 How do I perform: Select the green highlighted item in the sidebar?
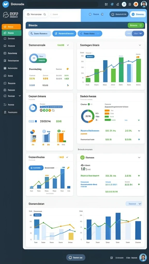(11, 33)
